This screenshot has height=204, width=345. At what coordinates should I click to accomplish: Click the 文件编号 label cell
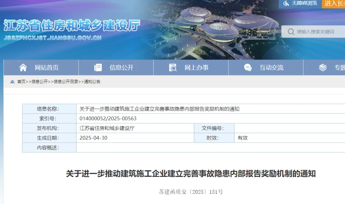pos(214,128)
